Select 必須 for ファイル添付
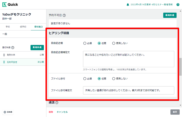Screen dimensions: 182x117 (x=85, y=79)
